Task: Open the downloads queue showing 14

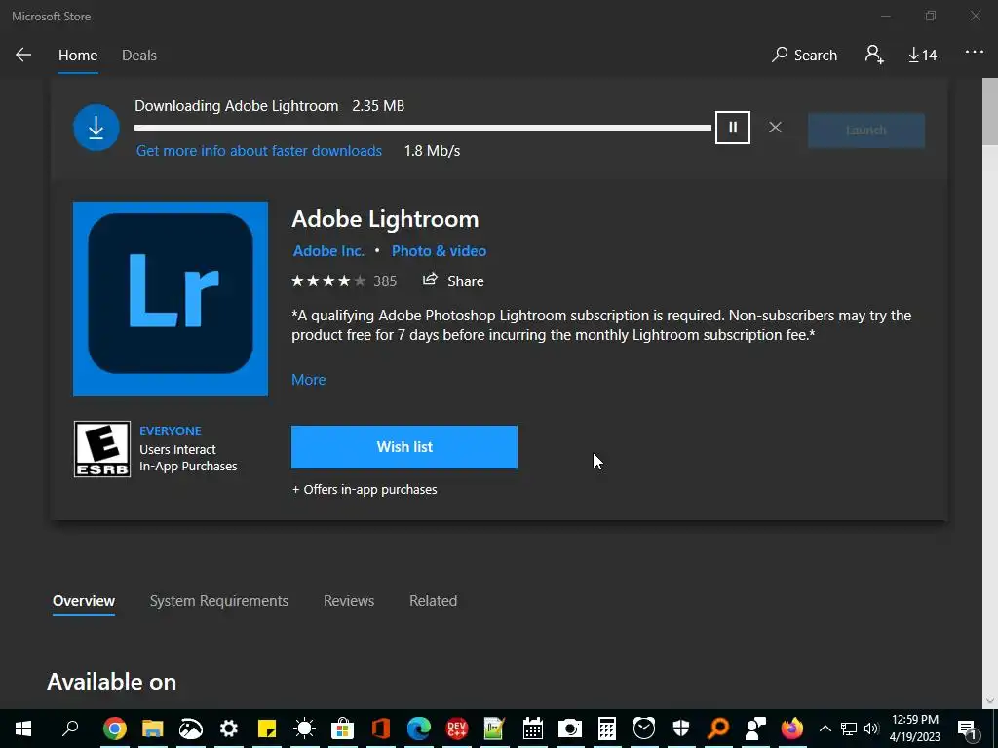Action: (x=922, y=56)
